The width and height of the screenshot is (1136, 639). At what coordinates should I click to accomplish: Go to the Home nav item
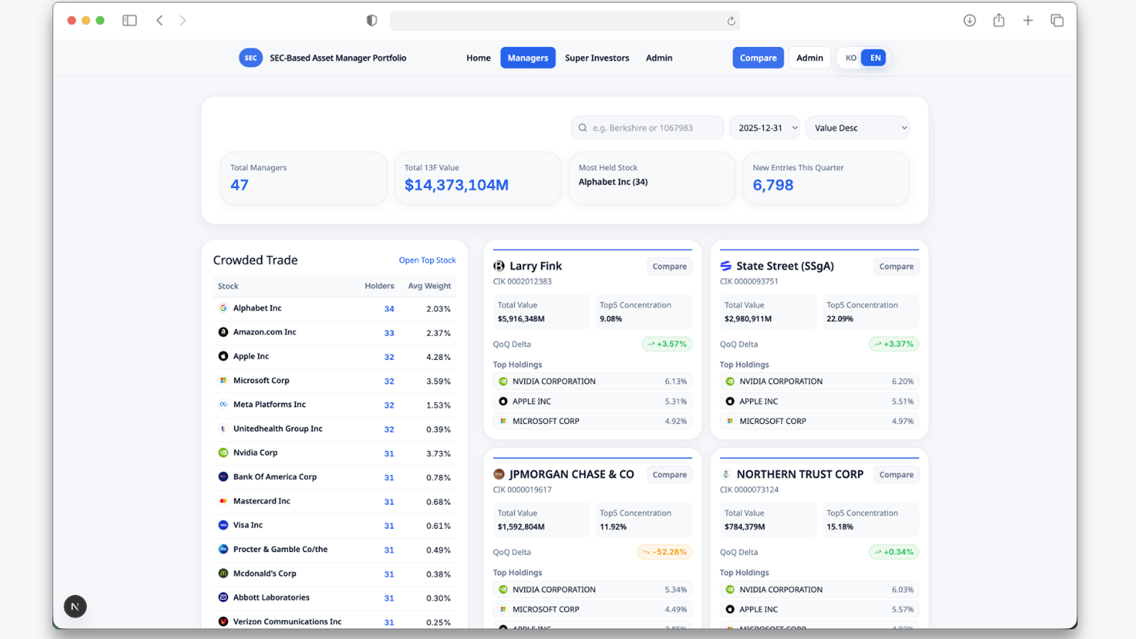(x=478, y=58)
